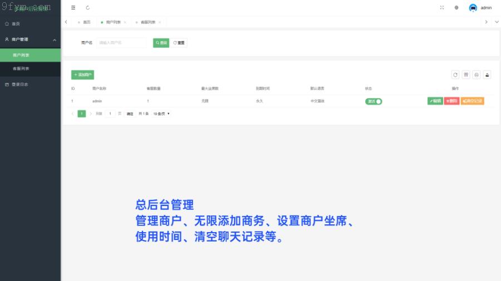Screen dimensions: 501x281
Task: Open the globe language switcher
Action: (456, 8)
